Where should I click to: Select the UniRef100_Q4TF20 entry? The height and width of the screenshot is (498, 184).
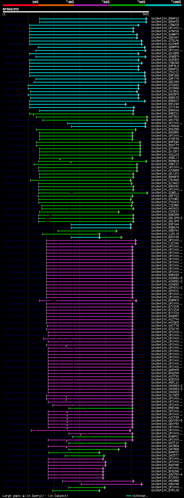165,443
